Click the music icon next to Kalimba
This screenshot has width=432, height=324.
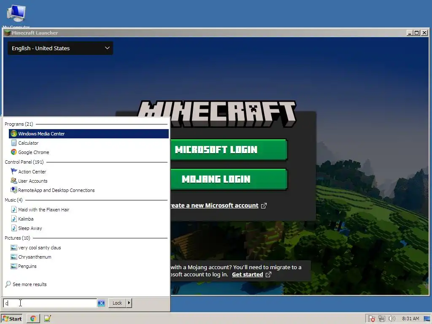14,219
